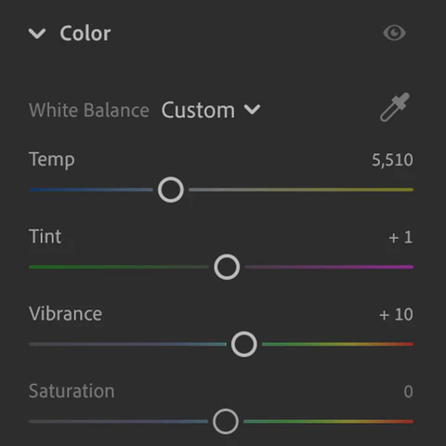Click the White Balance label

(x=89, y=110)
